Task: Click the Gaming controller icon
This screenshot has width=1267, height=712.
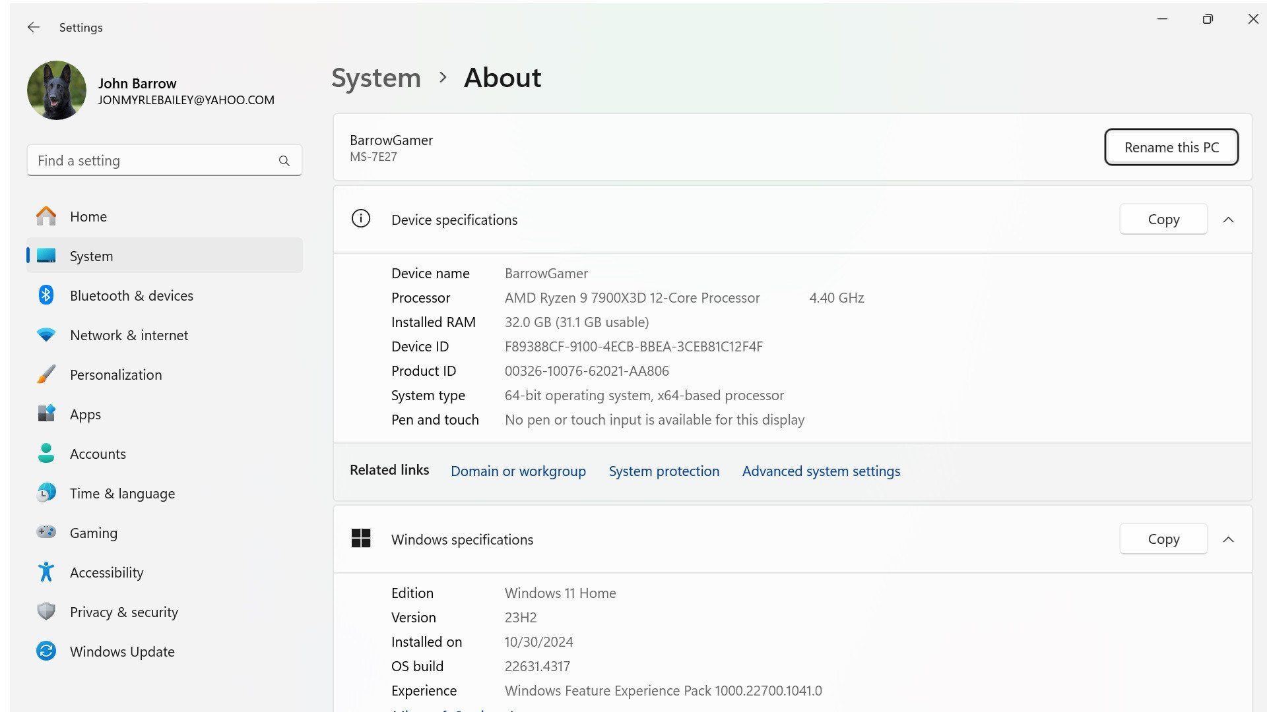Action: tap(46, 532)
